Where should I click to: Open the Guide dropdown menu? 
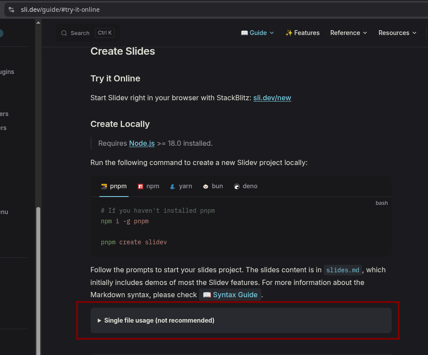pos(258,32)
